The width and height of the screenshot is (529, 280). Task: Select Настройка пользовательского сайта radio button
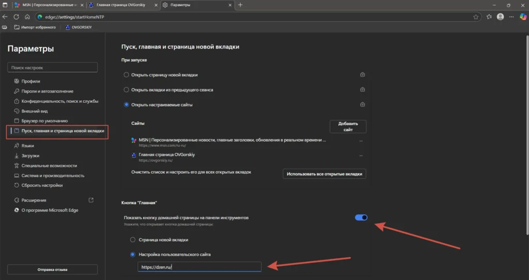pyautogui.click(x=133, y=254)
